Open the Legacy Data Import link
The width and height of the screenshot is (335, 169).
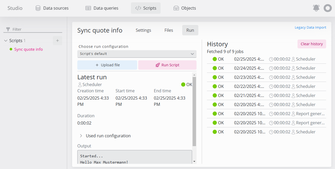pyautogui.click(x=310, y=27)
